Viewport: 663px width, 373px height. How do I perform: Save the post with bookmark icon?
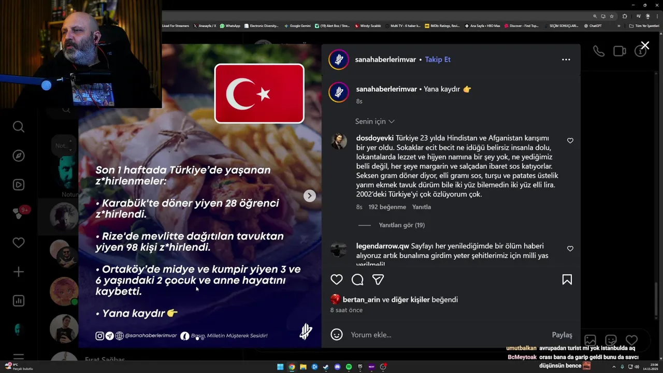tap(567, 280)
